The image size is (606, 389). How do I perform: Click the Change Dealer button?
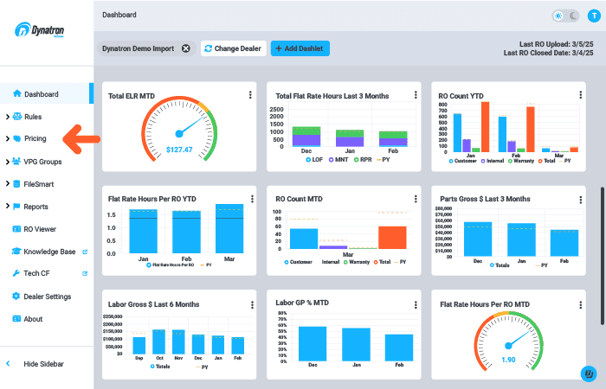click(x=233, y=48)
